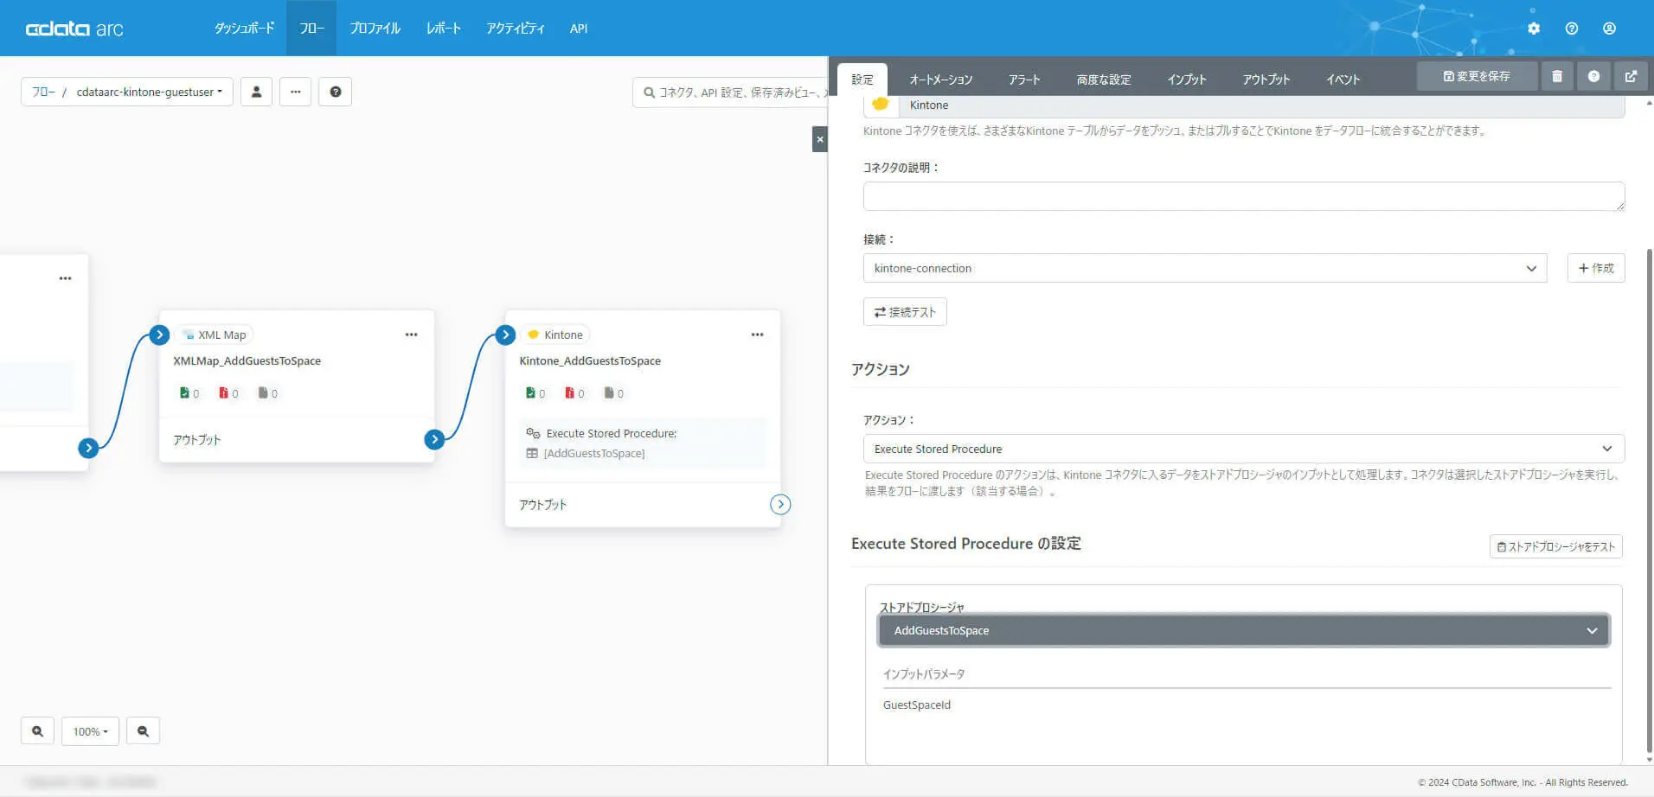This screenshot has height=797, width=1654.
Task: Click the connector search field
Action: point(731,92)
